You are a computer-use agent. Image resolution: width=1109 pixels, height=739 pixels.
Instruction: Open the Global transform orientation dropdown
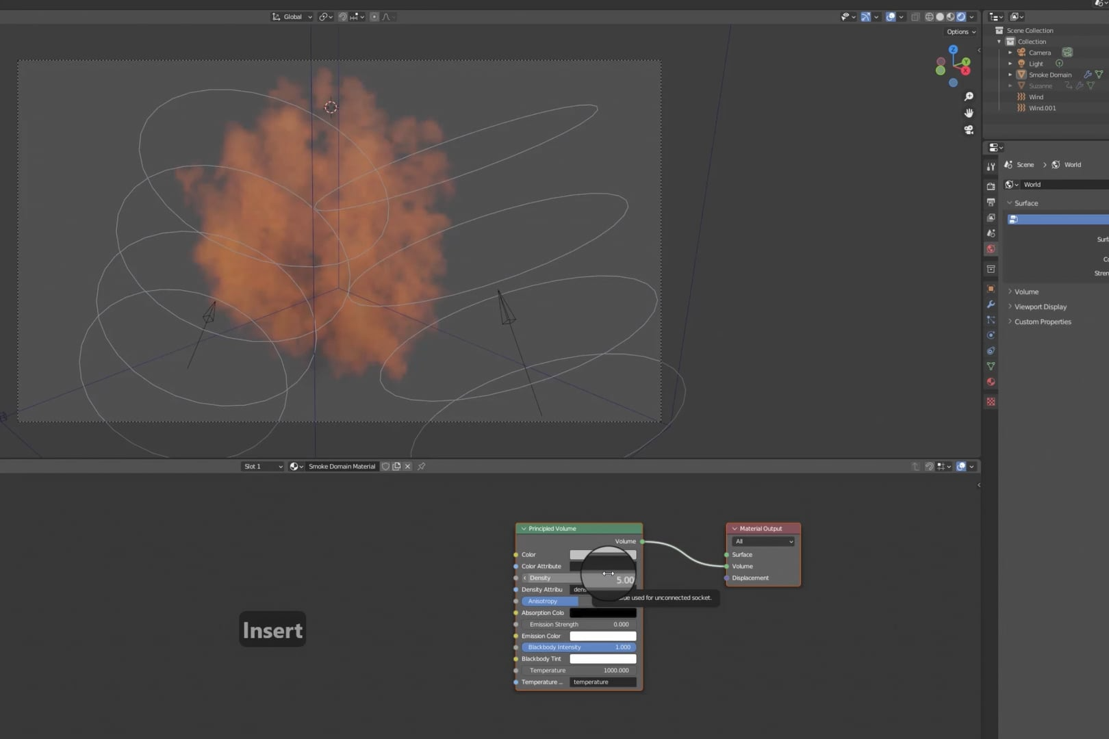[x=292, y=17]
